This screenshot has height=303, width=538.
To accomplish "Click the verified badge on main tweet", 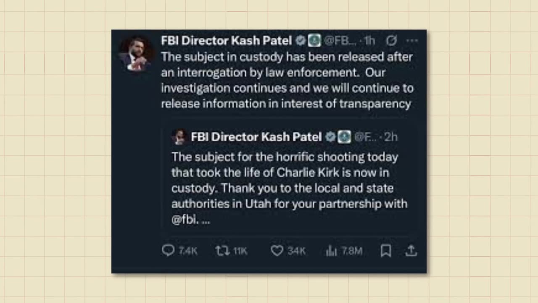I will click(300, 40).
